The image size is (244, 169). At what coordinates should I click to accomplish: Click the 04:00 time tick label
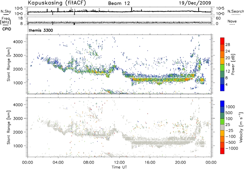(x=58, y=163)
